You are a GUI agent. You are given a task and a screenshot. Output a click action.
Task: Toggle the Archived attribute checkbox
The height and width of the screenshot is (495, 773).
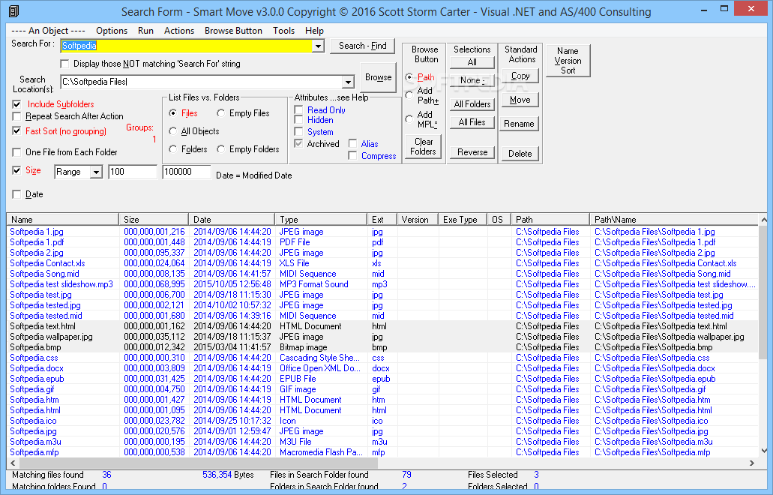pos(298,143)
